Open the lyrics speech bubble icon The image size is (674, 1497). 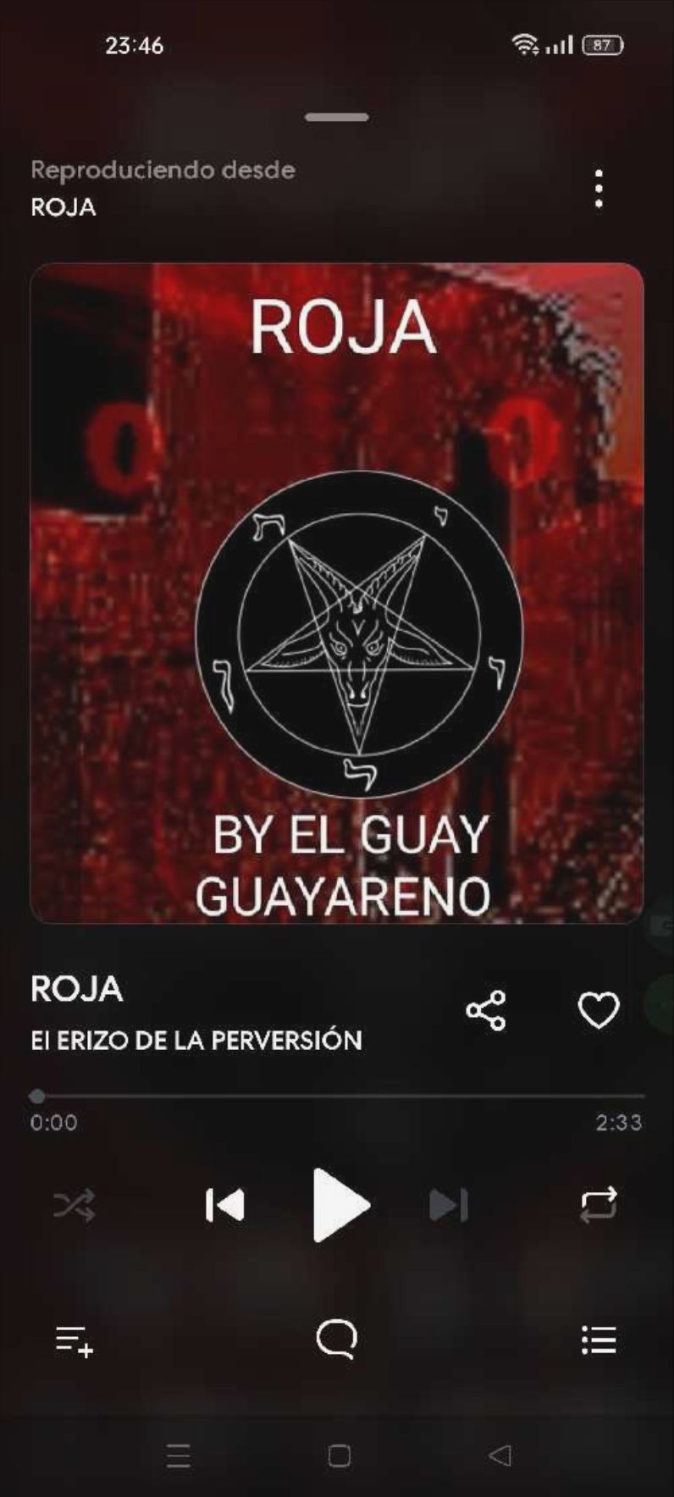tap(337, 1340)
